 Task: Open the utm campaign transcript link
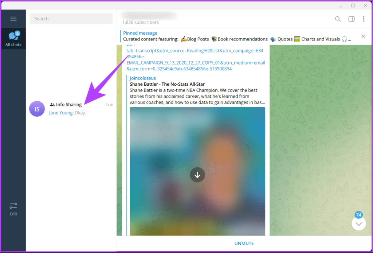tap(196, 59)
